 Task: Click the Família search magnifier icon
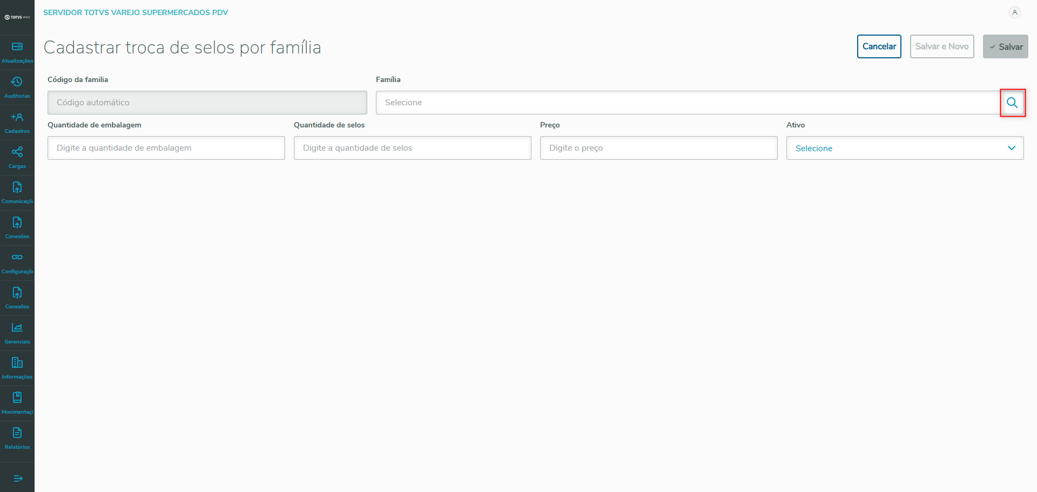click(1012, 103)
